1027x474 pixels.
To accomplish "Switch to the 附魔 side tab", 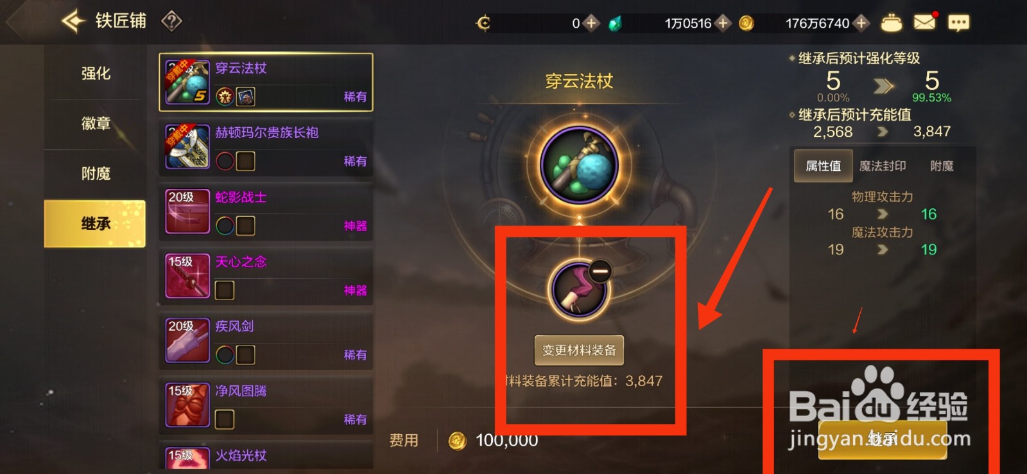I will (96, 173).
